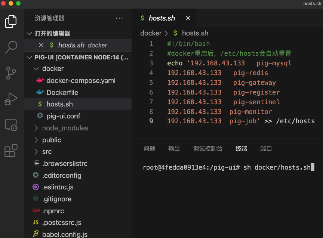Switch to the 调试控制台 panel tab

click(207, 148)
